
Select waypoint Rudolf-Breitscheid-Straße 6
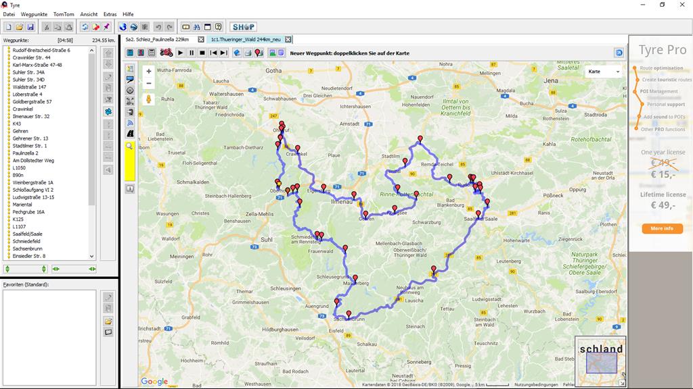point(41,50)
